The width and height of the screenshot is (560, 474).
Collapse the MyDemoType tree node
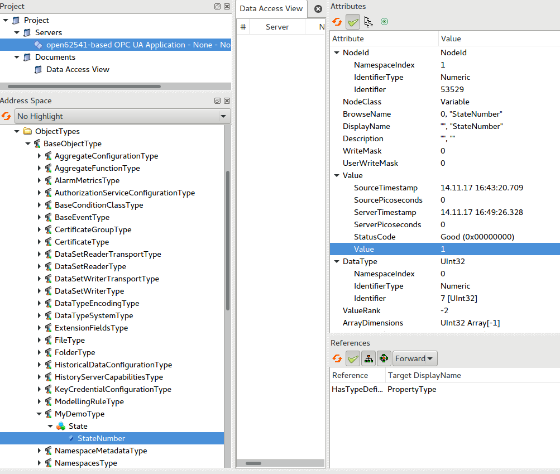(39, 414)
